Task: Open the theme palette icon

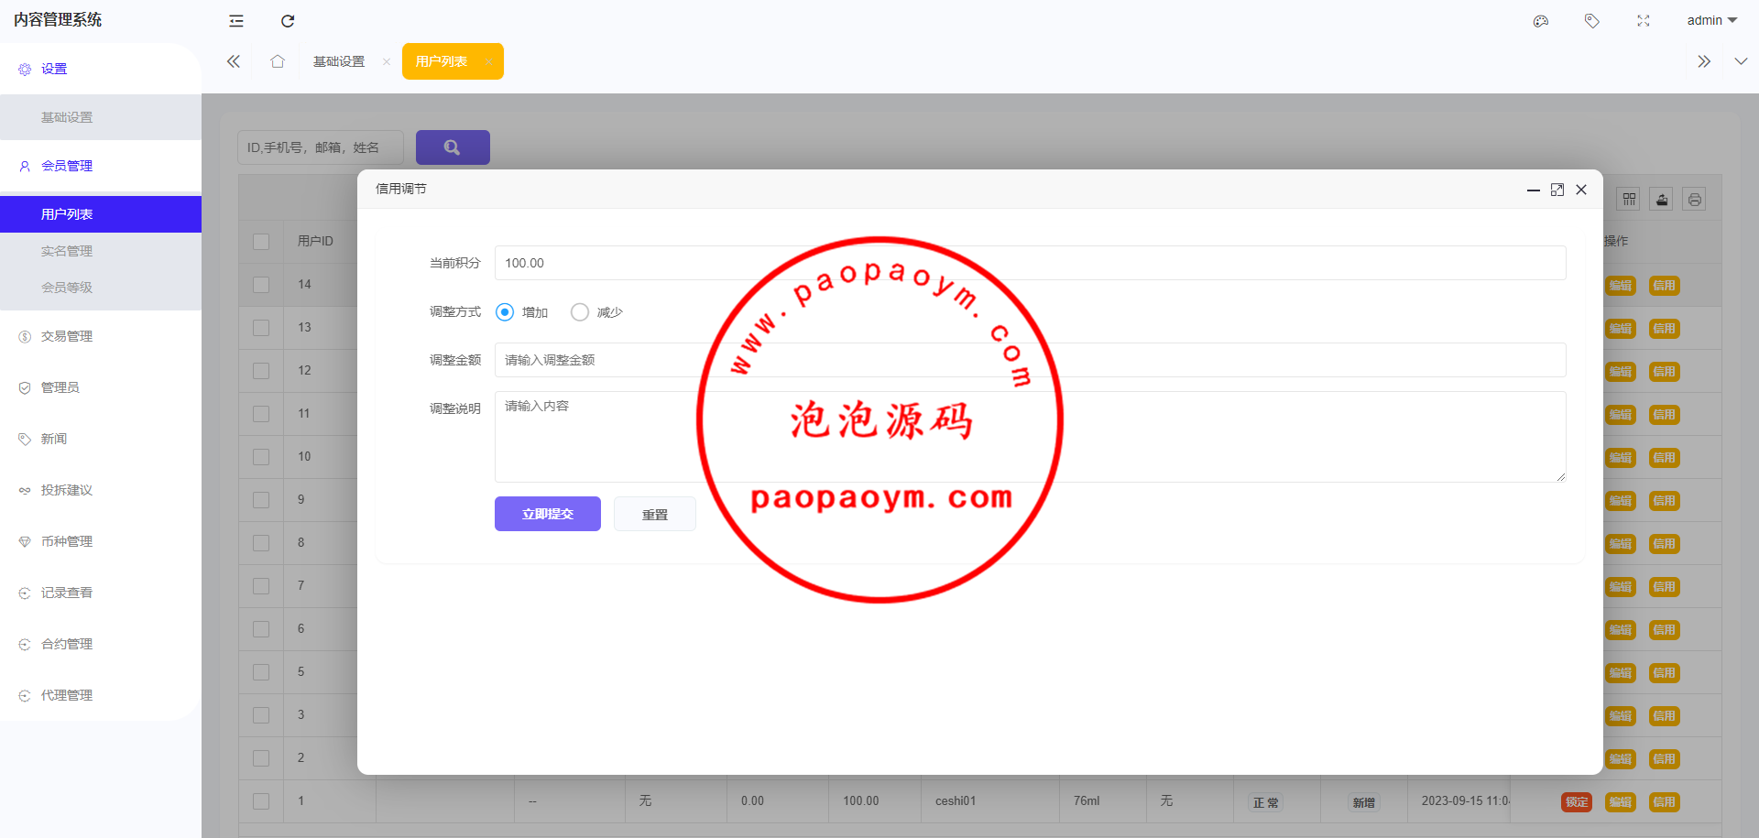Action: [1541, 21]
